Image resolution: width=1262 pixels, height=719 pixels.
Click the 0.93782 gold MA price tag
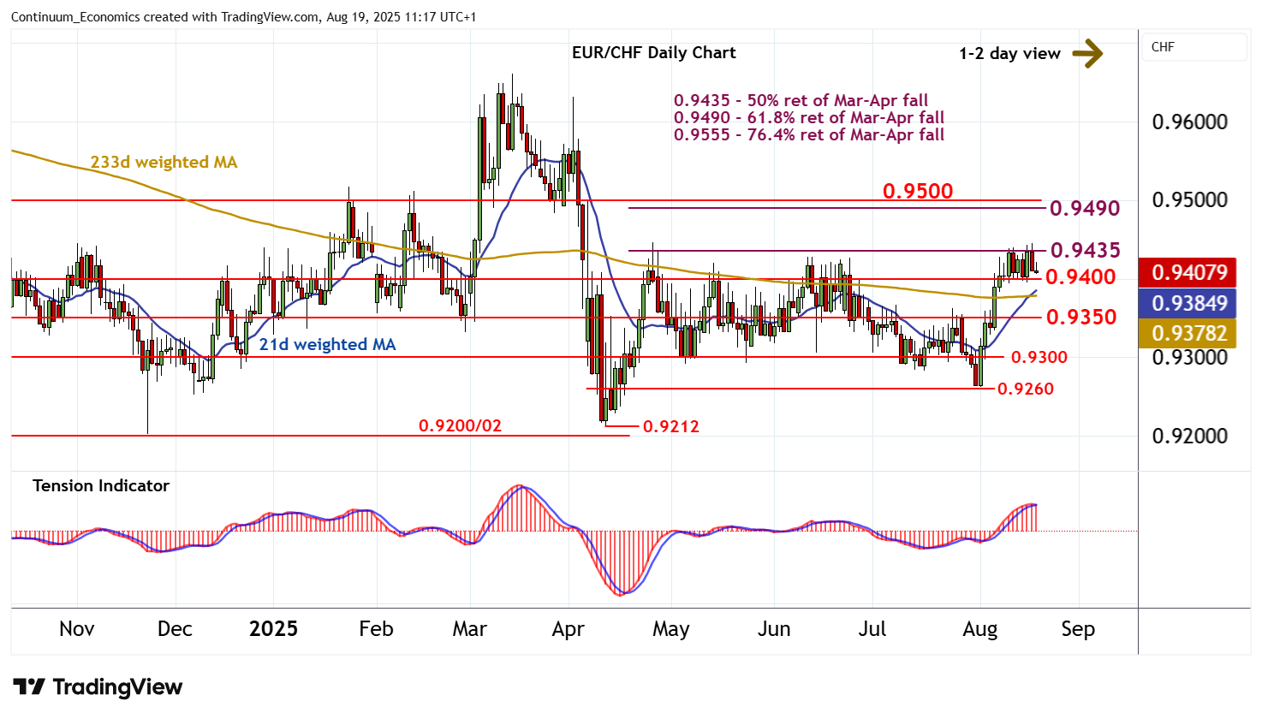(x=1189, y=333)
